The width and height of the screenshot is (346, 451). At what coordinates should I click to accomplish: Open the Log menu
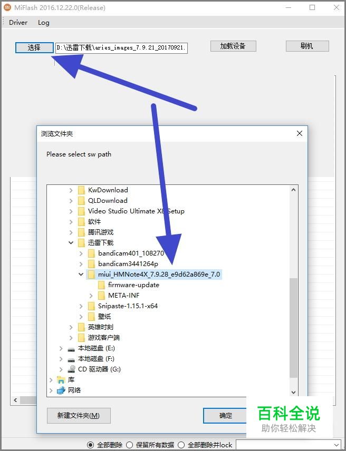click(x=43, y=23)
